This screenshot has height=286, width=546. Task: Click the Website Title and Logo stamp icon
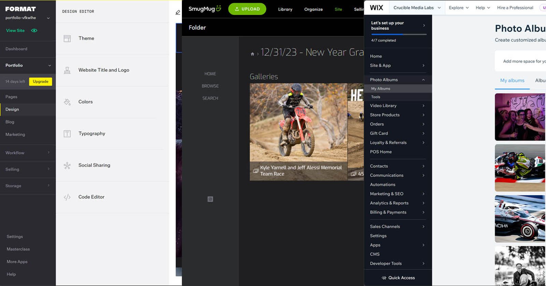click(x=67, y=70)
